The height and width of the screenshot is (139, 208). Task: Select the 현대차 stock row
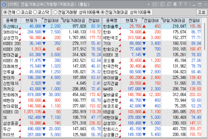coord(52,78)
